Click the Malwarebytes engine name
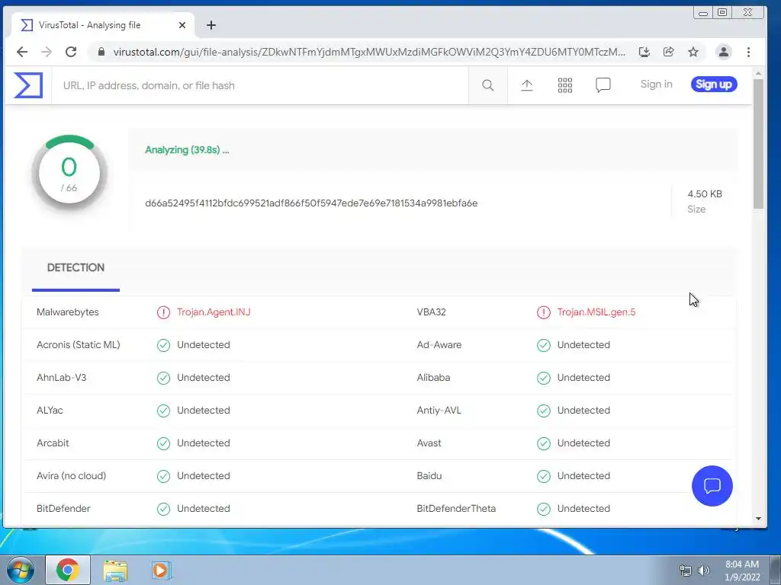 tap(68, 312)
